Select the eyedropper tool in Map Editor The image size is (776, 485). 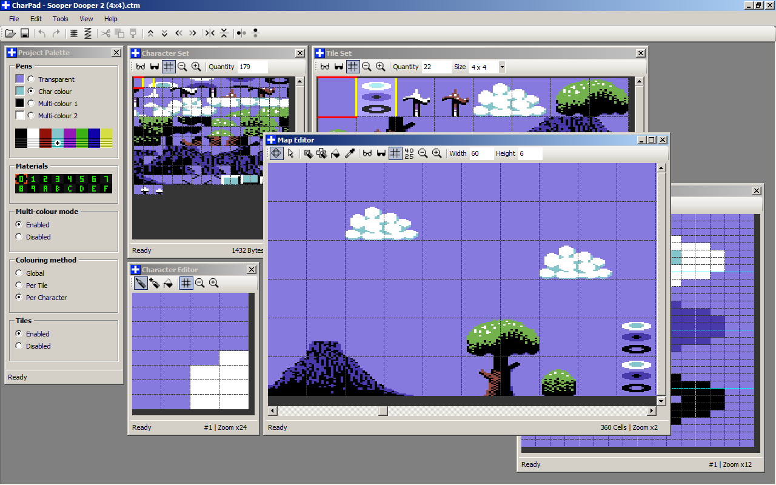(350, 153)
